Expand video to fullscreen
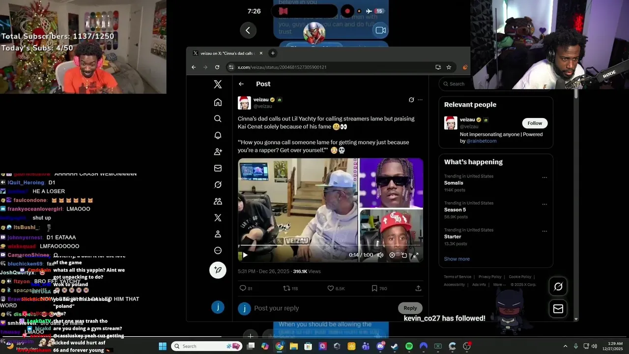This screenshot has width=629, height=354. [416, 255]
